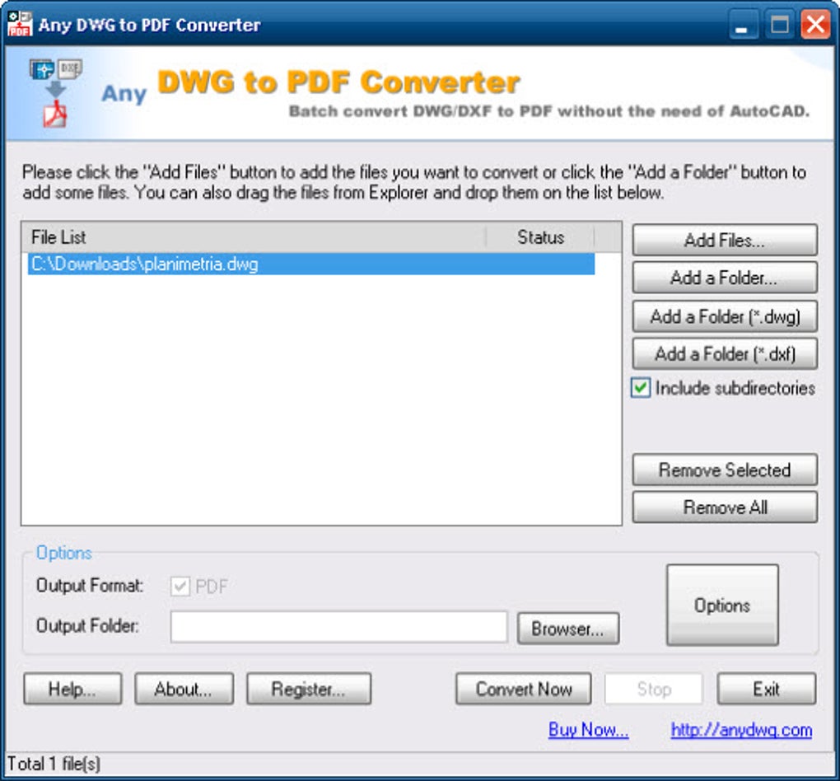Minimize the converter window
Viewport: 840px width, 781px height.
pyautogui.click(x=743, y=25)
